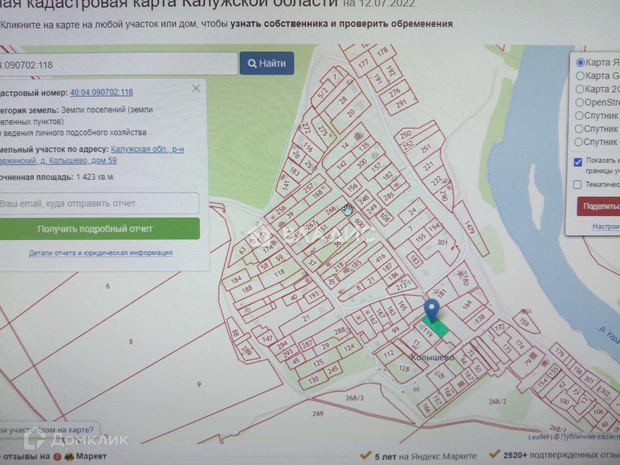This screenshot has width=620, height=465.
Task: Select parcel labeled 138
Action: [480, 319]
